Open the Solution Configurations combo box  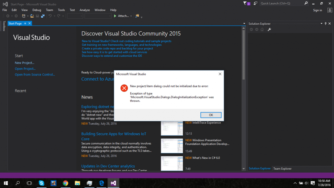pos(75,16)
